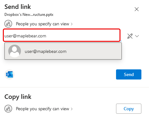Click the people icon under Send link
The image size is (149, 121).
(8, 24)
